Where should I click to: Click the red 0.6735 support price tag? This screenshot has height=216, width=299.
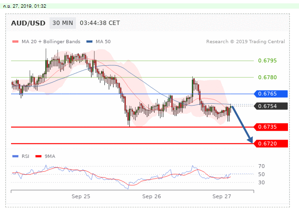271,127
